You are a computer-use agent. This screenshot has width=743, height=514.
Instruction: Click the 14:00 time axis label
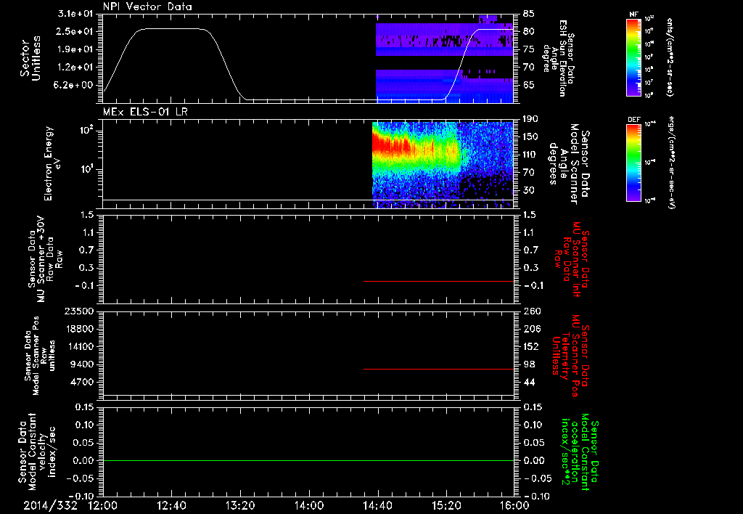coord(309,505)
